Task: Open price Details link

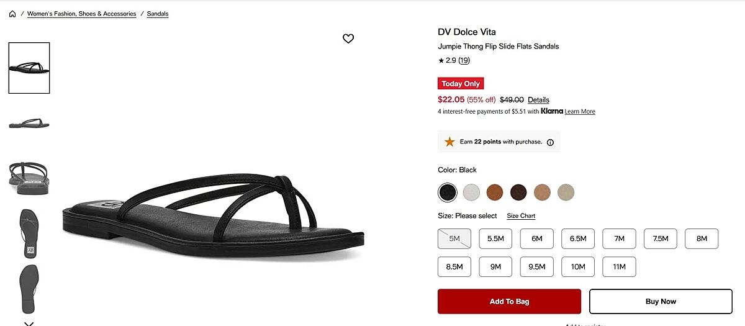Action: [538, 100]
